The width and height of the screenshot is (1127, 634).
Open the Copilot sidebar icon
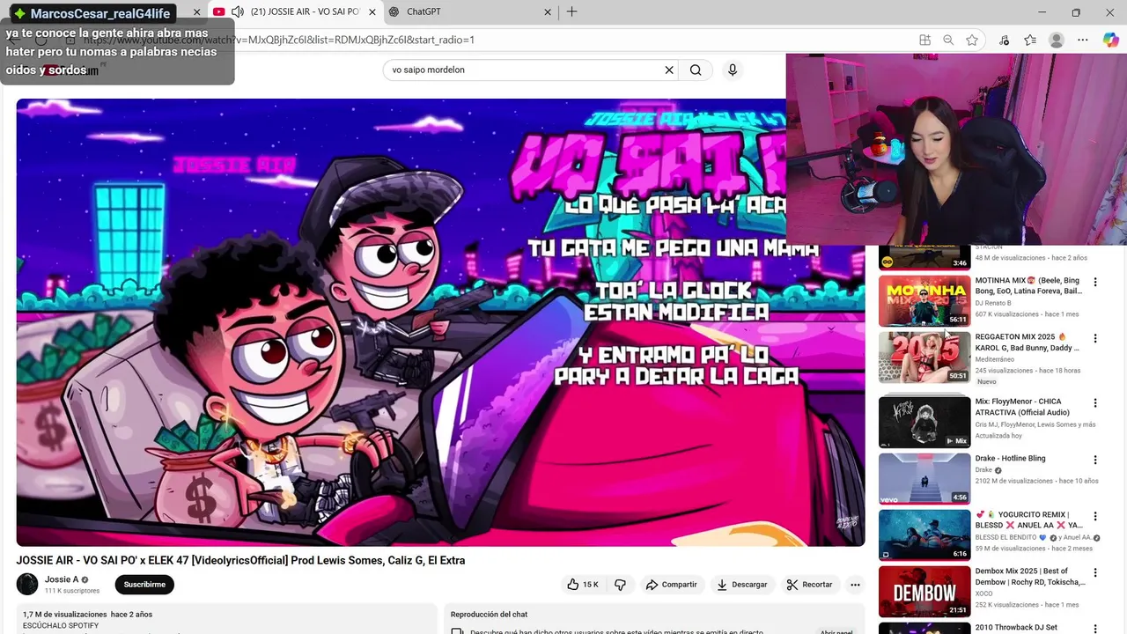[1111, 40]
